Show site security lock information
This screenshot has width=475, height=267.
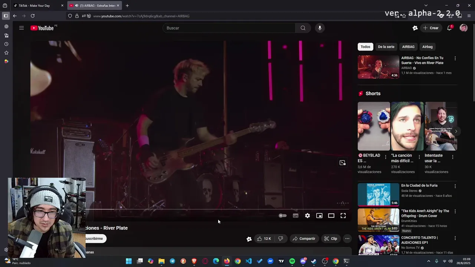pos(77,16)
